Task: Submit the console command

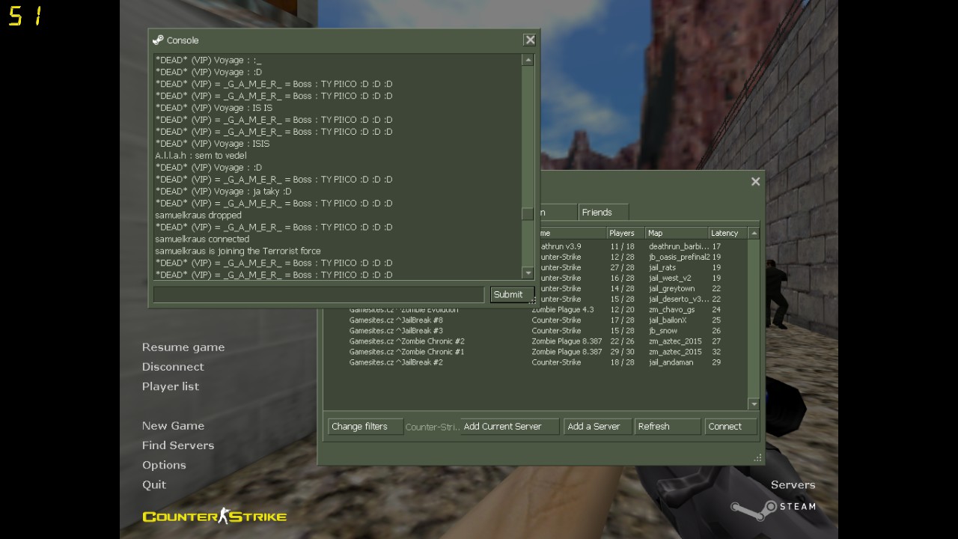Action: (512, 294)
